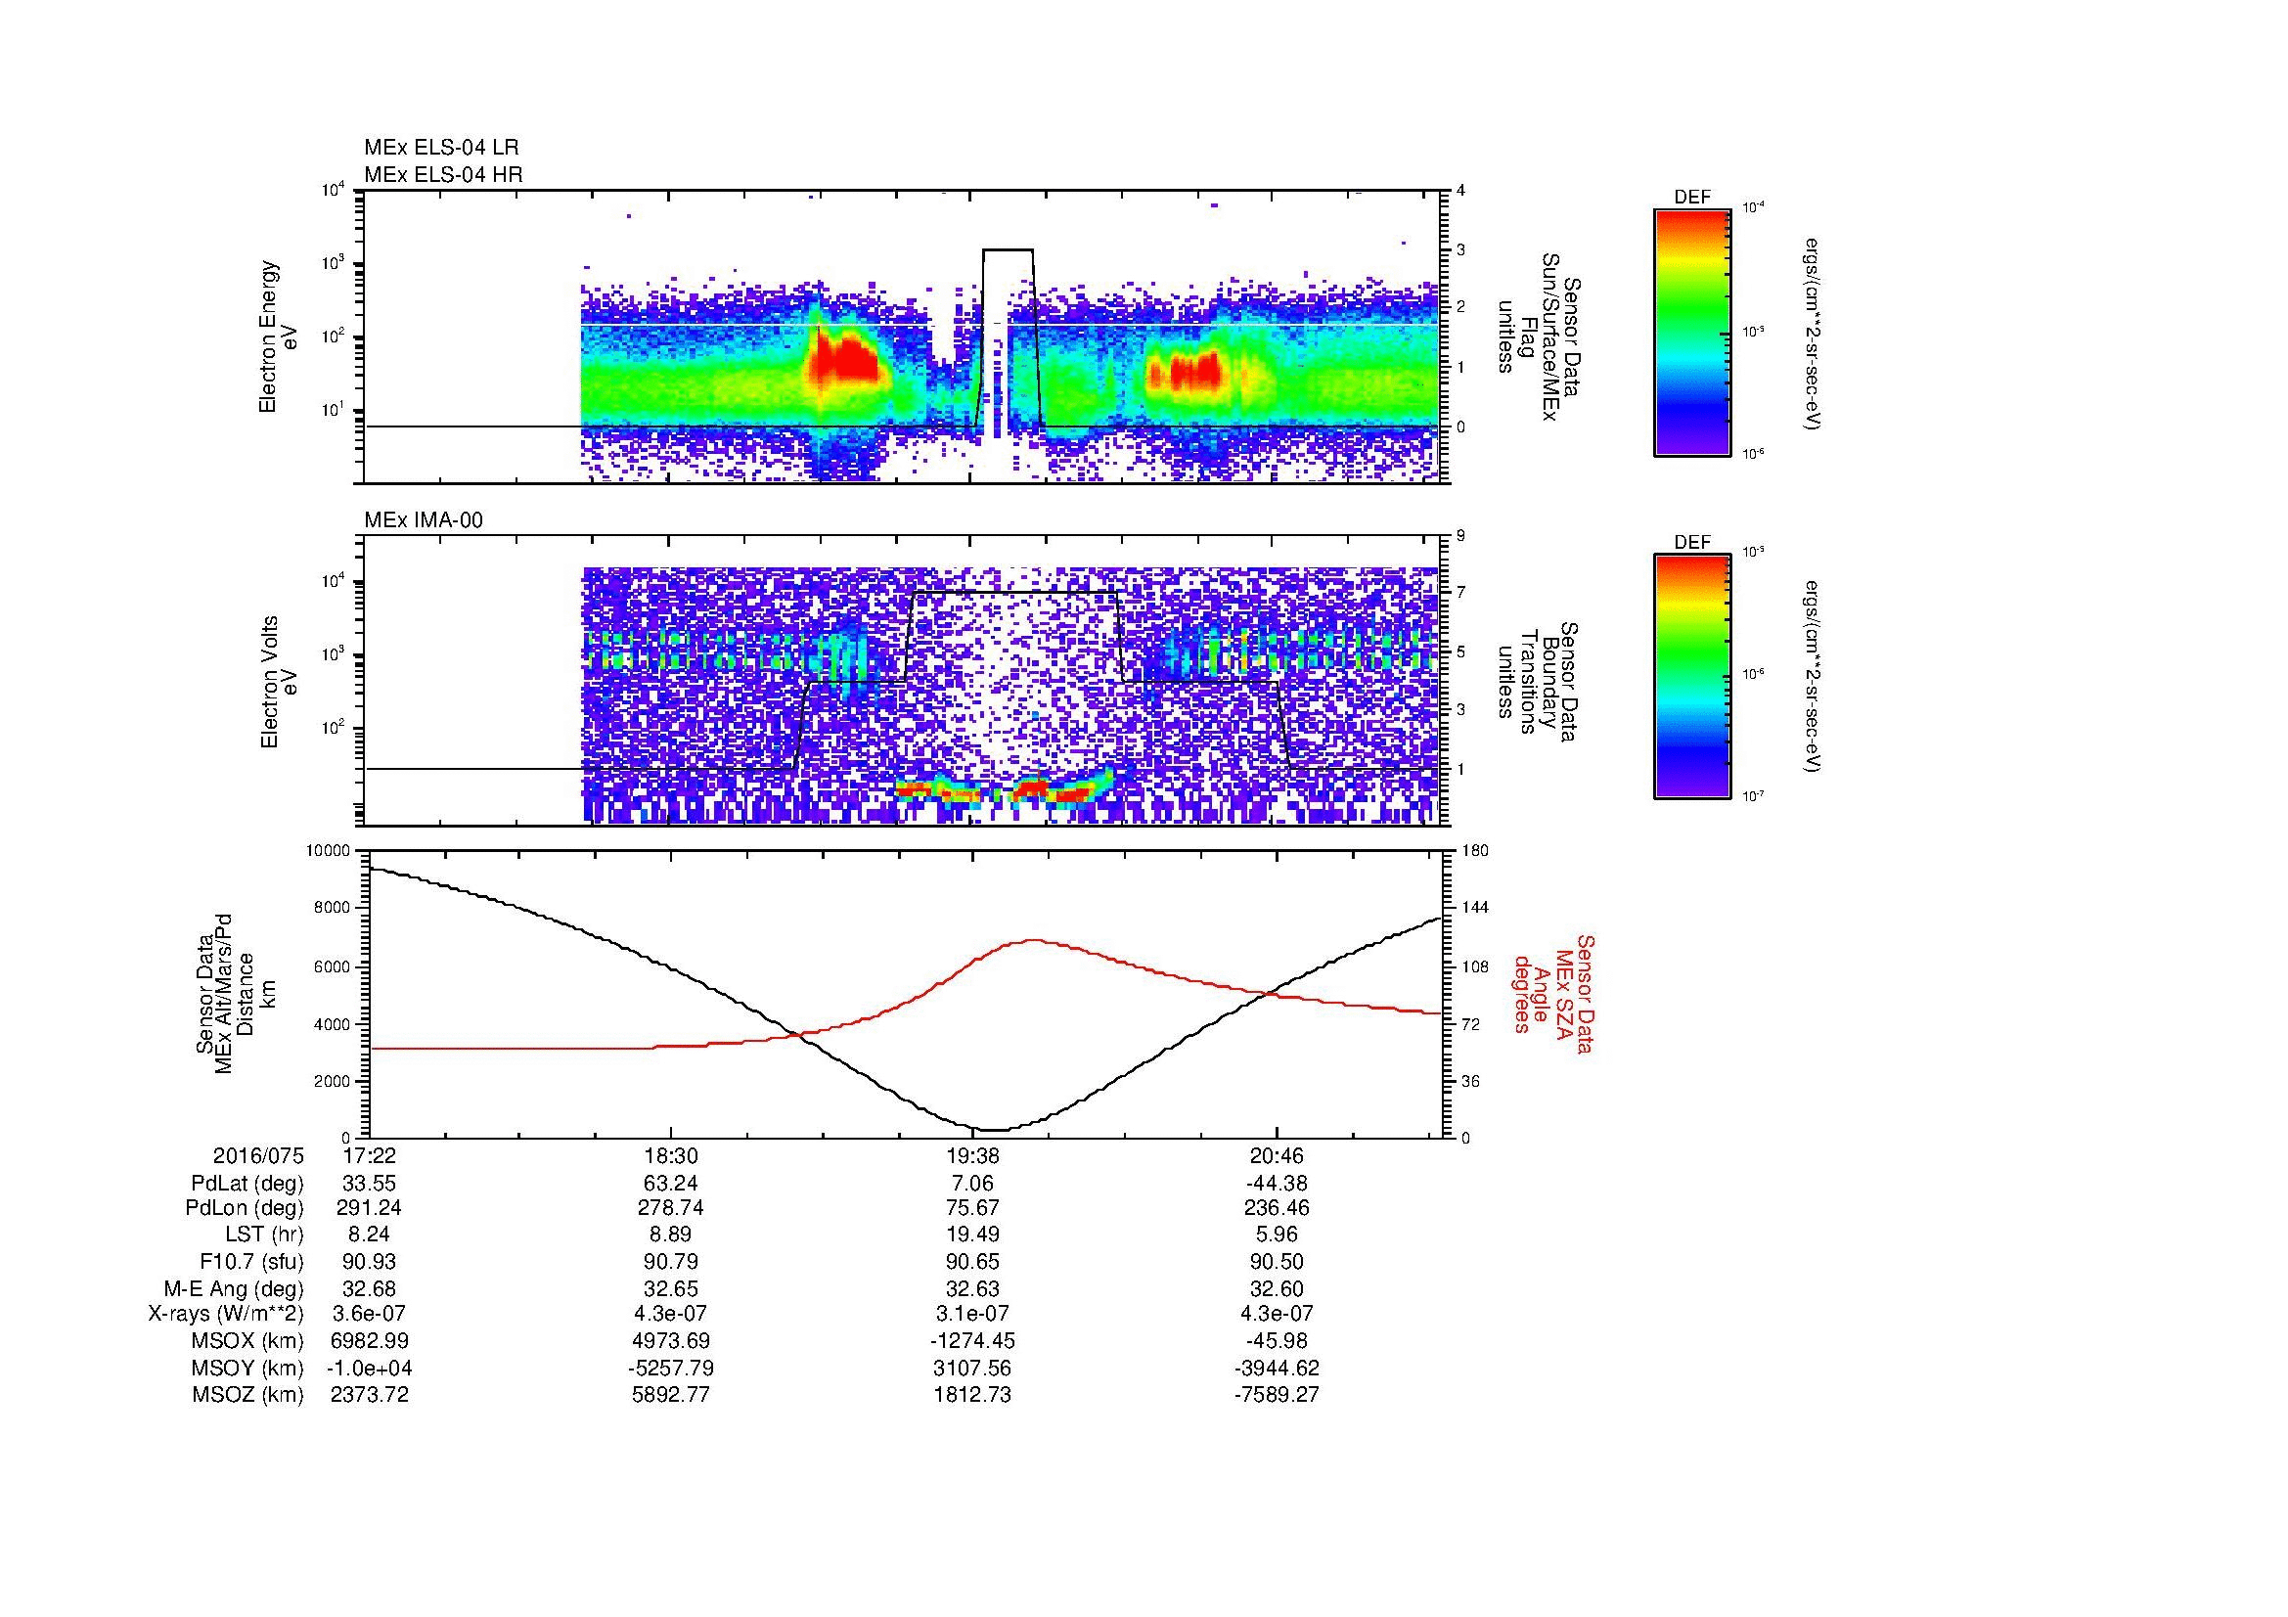
Task: Click X-rays value 3.6e-07
Action: tap(370, 1314)
